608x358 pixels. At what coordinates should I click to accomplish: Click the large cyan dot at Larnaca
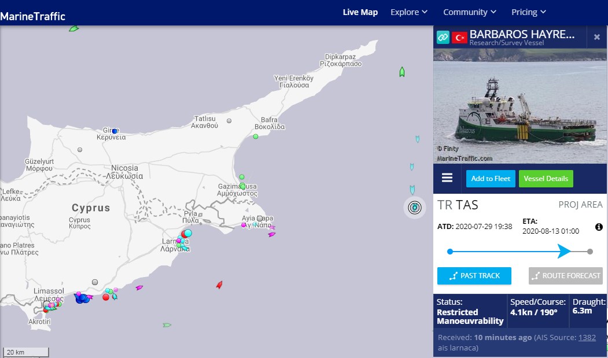187,233
